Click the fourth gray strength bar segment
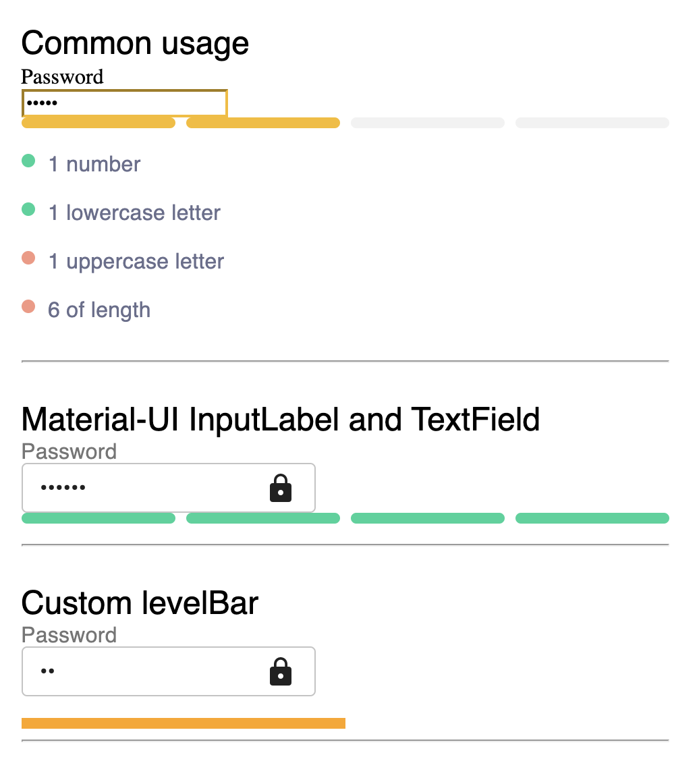 [x=592, y=123]
